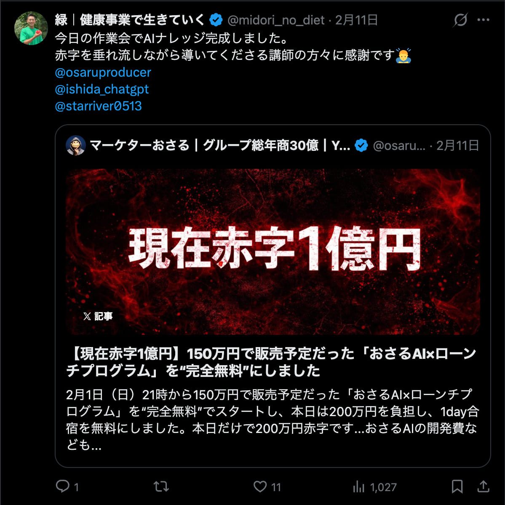
Task: Click blue verified badge beside 緑 name
Action: point(216,20)
